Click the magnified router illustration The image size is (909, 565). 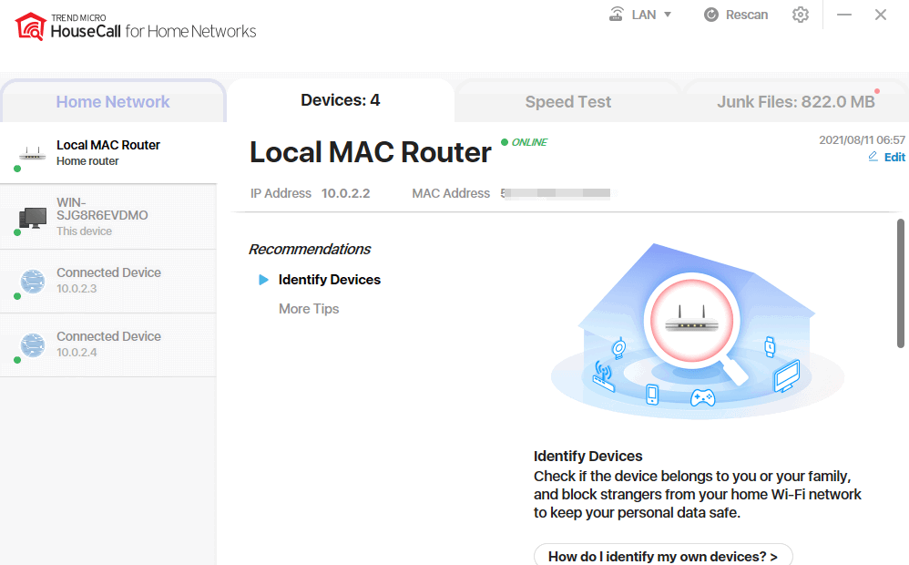pos(688,324)
